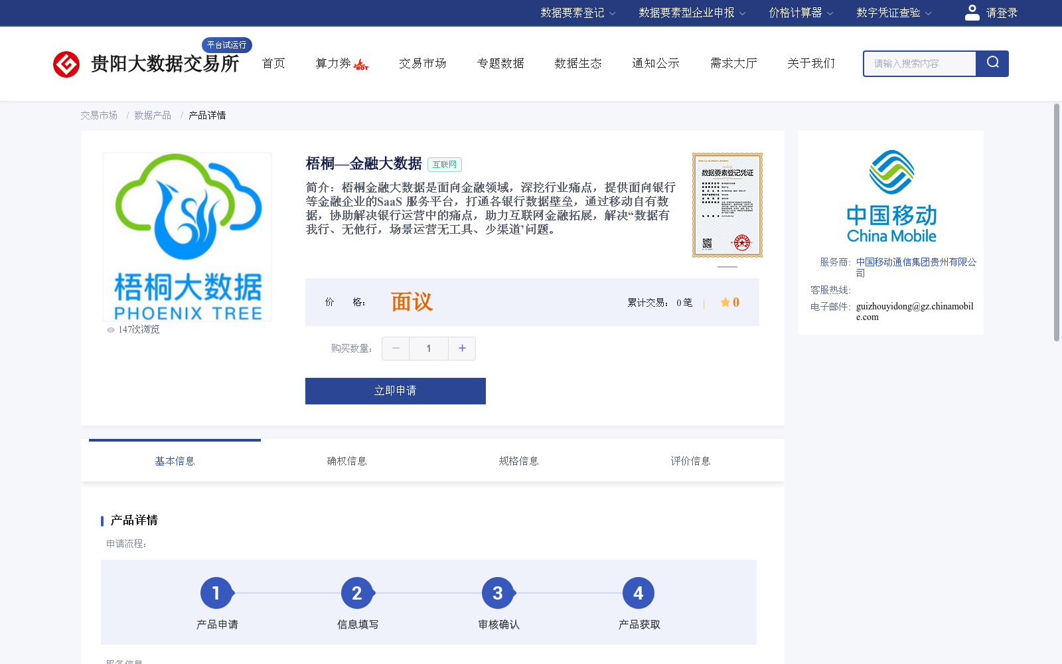
Task: Expand the 数据要素型企业申报 dropdown
Action: [692, 13]
